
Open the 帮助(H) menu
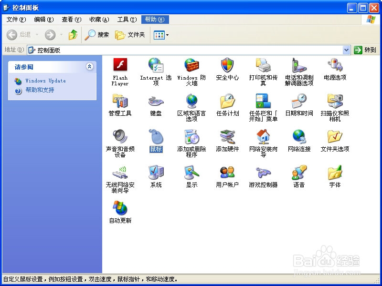pos(155,20)
